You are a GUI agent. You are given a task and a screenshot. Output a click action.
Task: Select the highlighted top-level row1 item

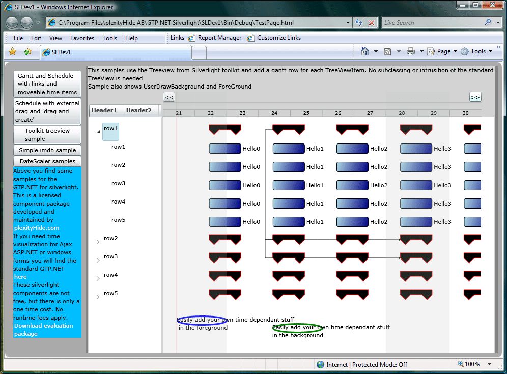pos(110,132)
